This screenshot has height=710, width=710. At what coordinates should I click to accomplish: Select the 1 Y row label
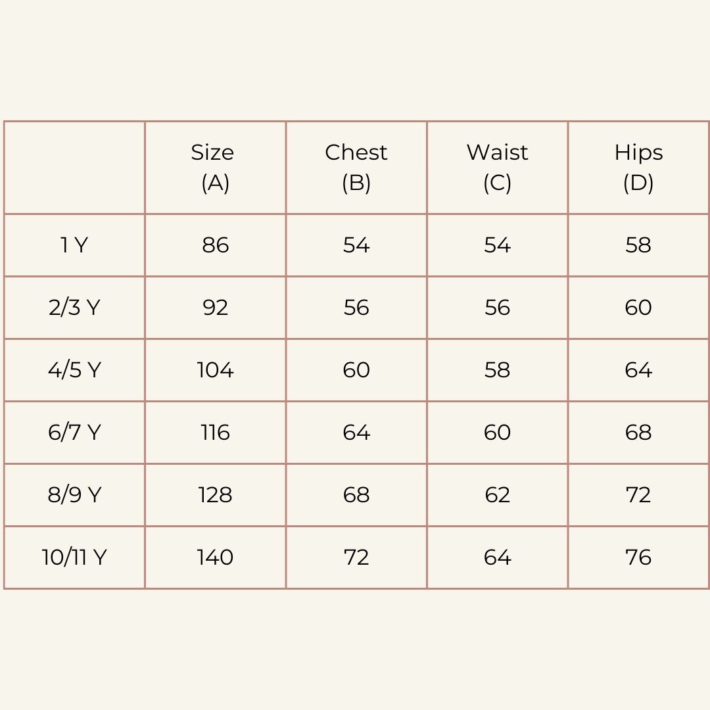click(74, 245)
